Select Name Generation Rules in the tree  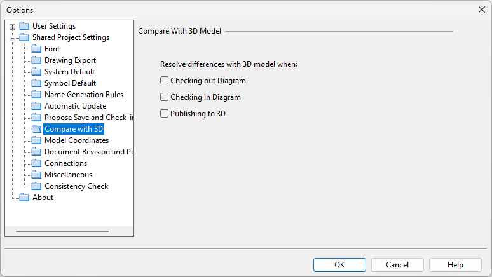click(83, 95)
